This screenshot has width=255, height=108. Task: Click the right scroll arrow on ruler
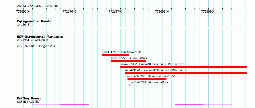click(246, 9)
